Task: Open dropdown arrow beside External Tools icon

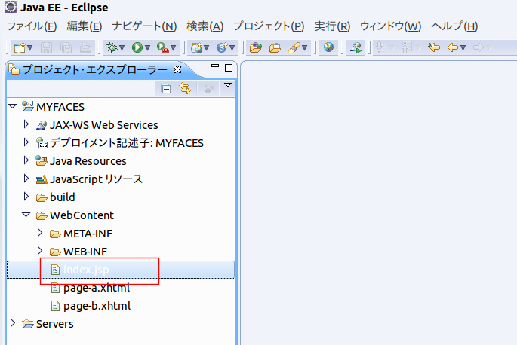Action: 173,48
